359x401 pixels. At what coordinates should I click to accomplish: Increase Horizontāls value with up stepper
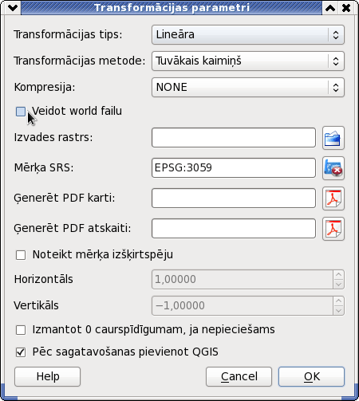(338, 274)
